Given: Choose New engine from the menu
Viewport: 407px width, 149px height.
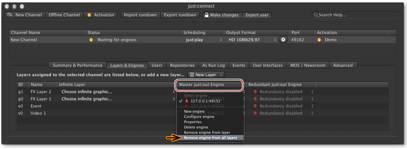Looking at the screenshot, I should point(210,111).
